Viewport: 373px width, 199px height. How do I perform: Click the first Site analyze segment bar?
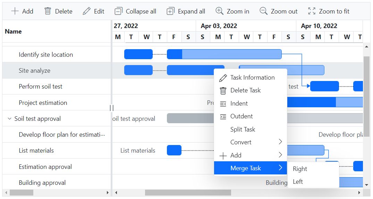tap(138, 70)
